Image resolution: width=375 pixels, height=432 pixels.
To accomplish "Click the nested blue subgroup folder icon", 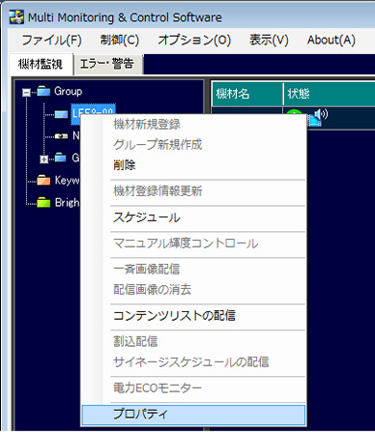I will click(x=60, y=158).
